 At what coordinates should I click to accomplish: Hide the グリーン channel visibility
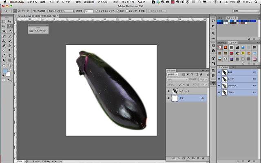[x=219, y=86]
